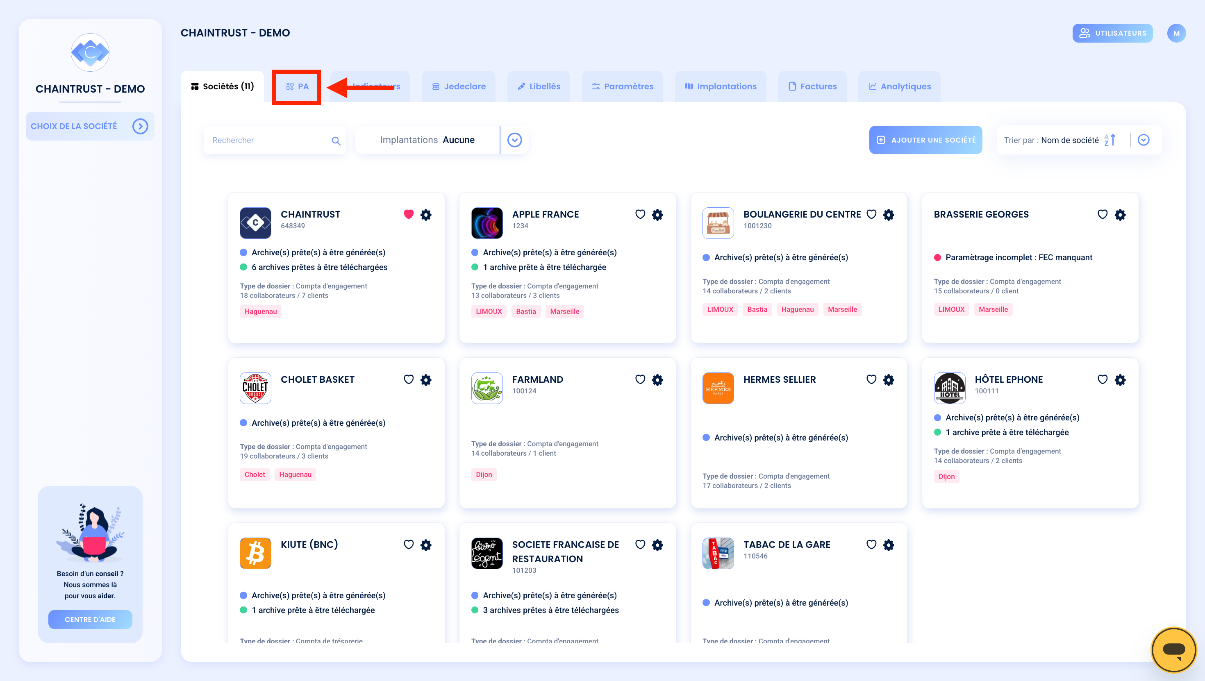This screenshot has width=1205, height=681.
Task: Expand the Implantations filter dropdown
Action: point(514,140)
